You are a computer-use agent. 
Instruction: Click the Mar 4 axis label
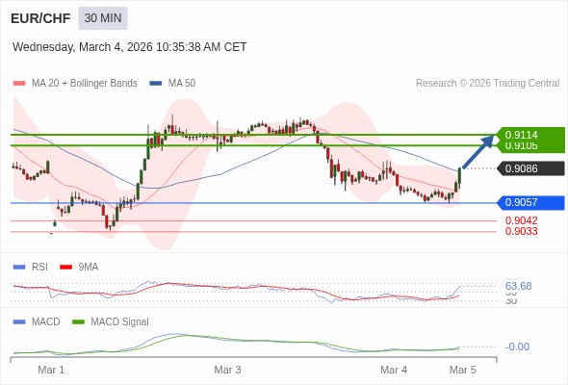pos(394,370)
